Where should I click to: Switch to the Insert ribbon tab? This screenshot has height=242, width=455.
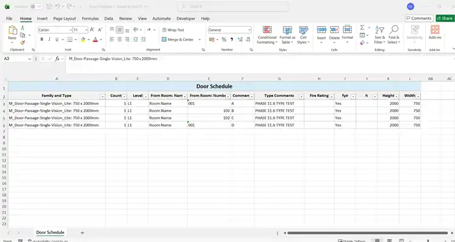point(42,18)
